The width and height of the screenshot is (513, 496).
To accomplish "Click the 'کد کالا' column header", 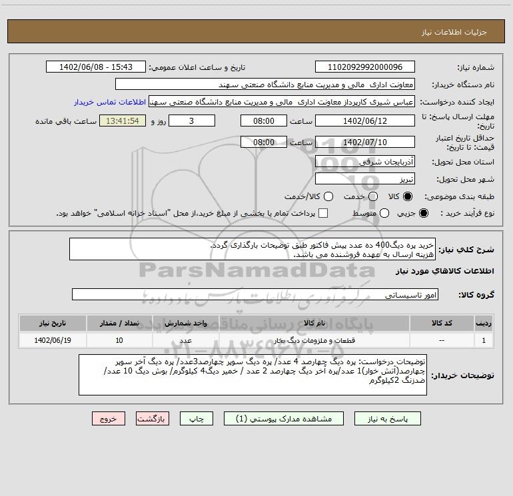I will coord(442,323).
